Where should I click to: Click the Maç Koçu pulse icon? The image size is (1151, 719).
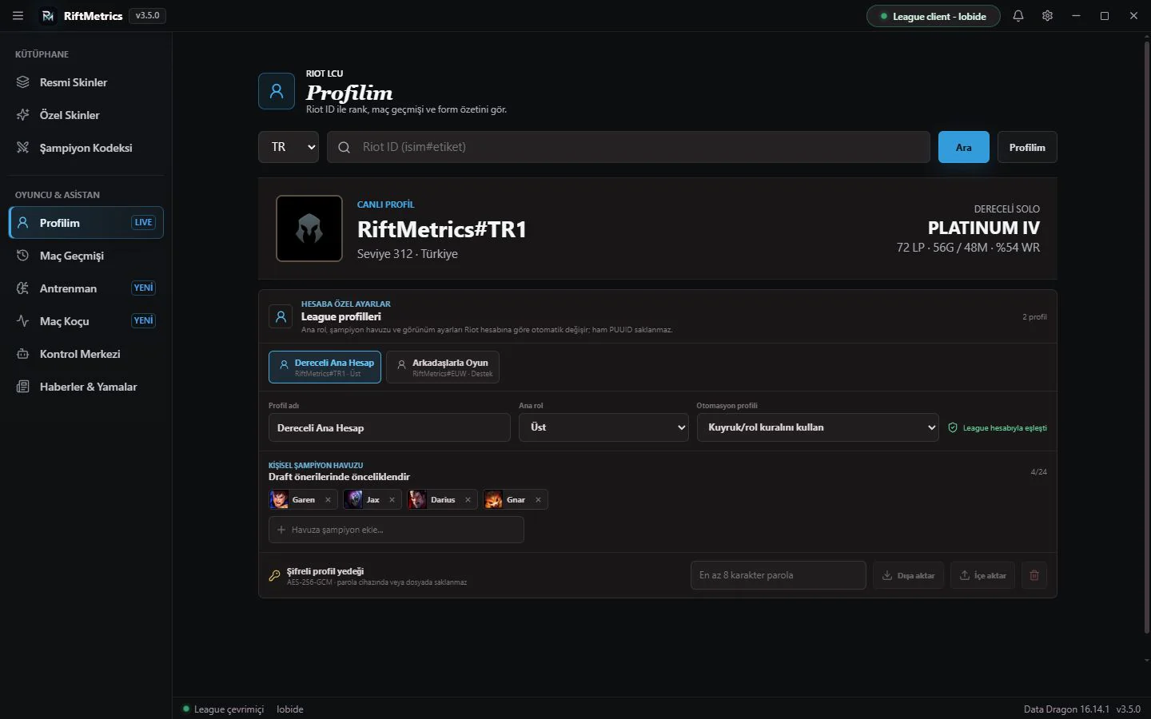point(23,321)
